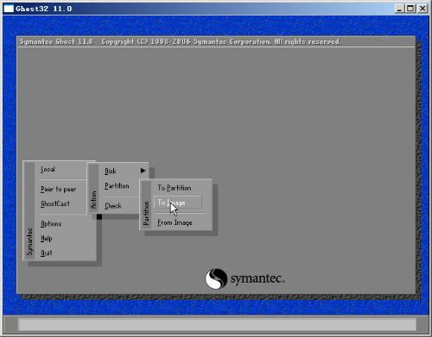
Task: Click Help in the Symantec menu
Action: click(x=46, y=239)
